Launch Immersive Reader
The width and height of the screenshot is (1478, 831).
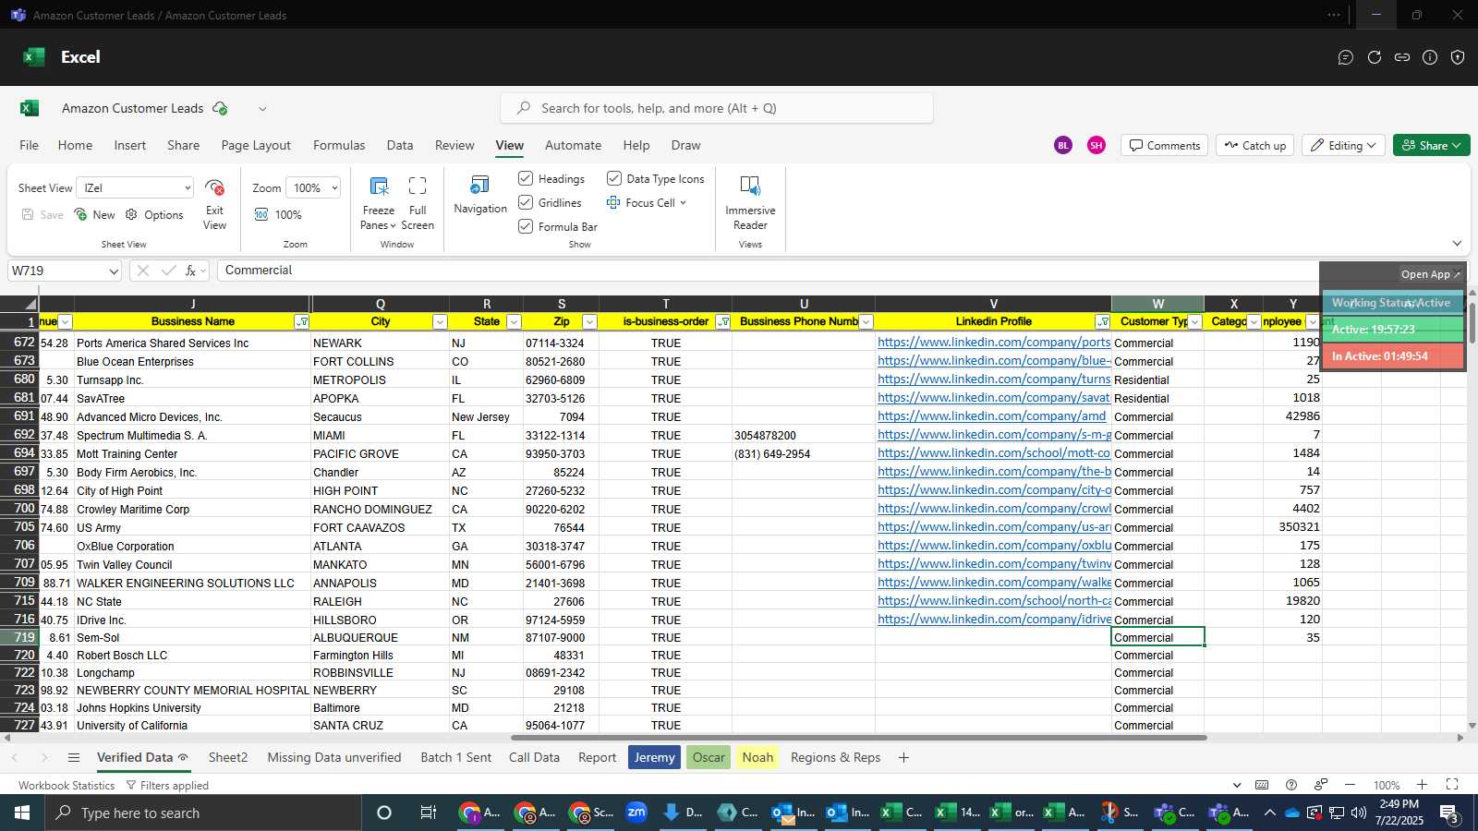point(750,203)
